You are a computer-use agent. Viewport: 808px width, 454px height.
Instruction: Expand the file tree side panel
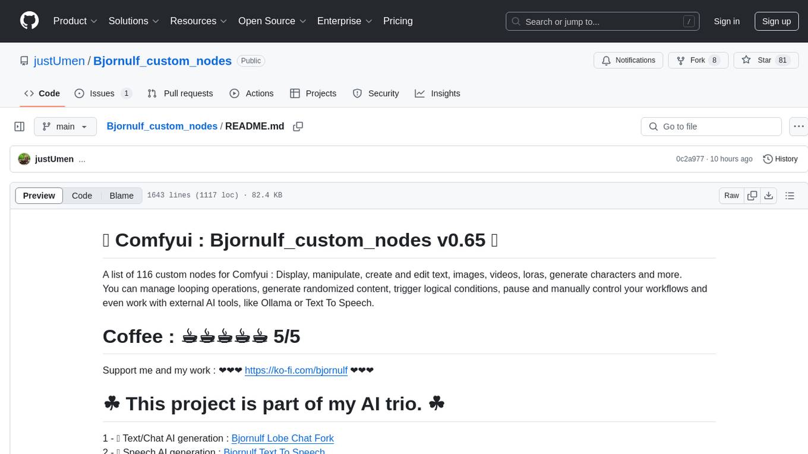pyautogui.click(x=20, y=127)
